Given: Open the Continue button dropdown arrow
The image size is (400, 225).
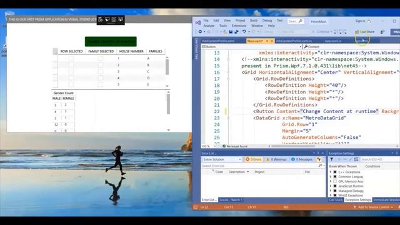Looking at the screenshot, I should (x=331, y=32).
